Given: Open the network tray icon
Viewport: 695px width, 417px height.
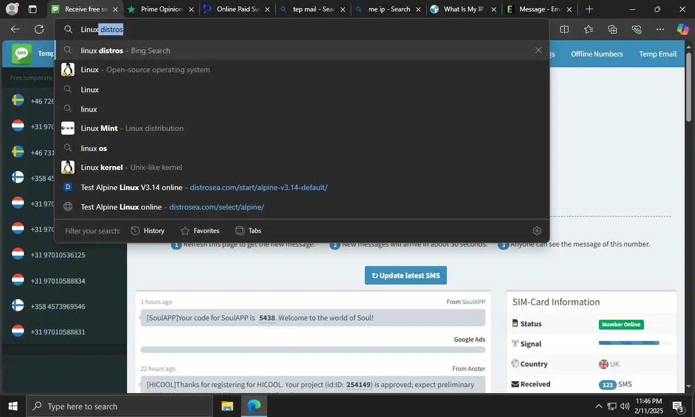Looking at the screenshot, I should [612, 406].
